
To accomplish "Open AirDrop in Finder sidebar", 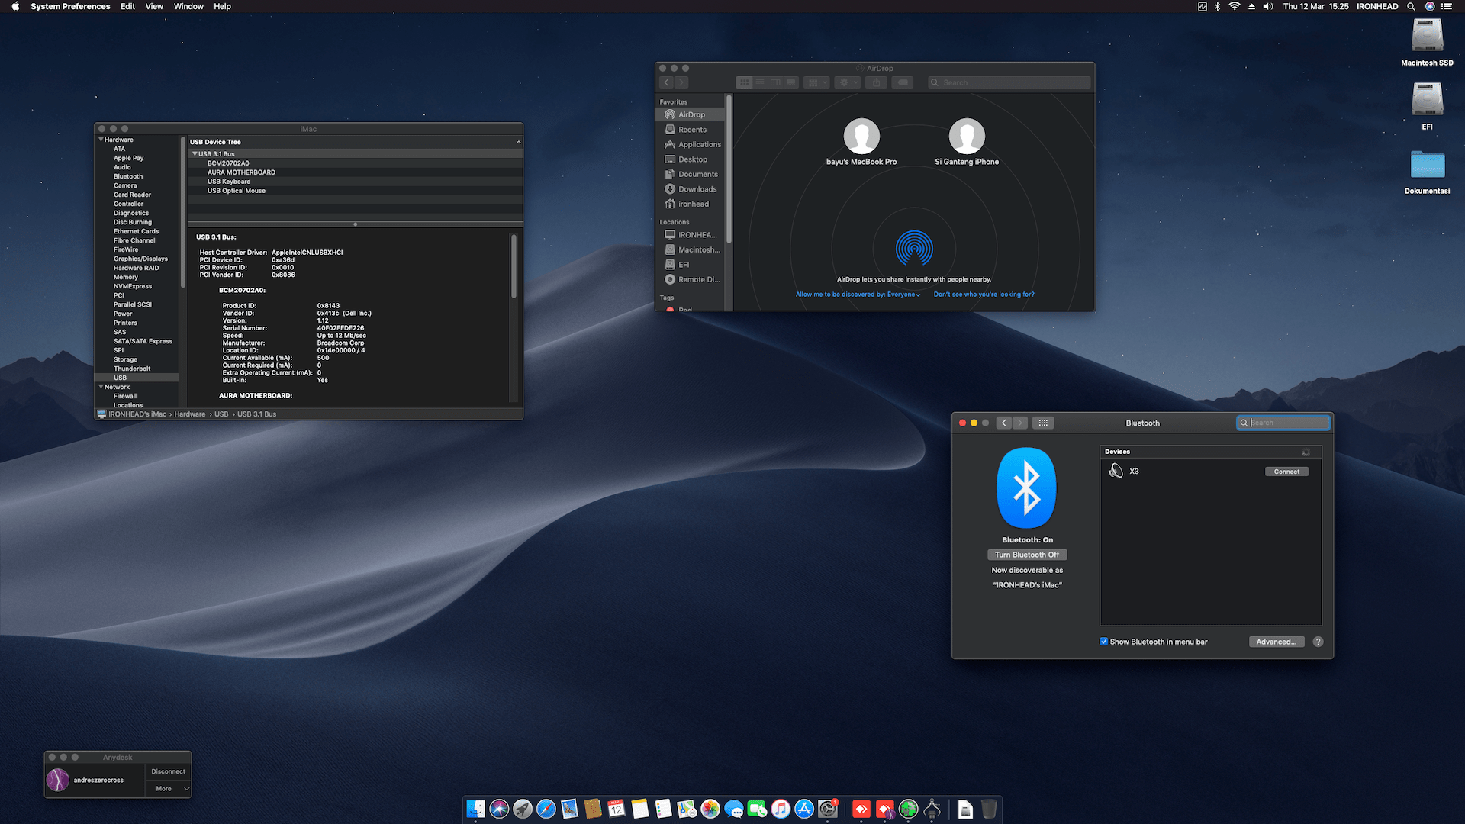I will [691, 114].
